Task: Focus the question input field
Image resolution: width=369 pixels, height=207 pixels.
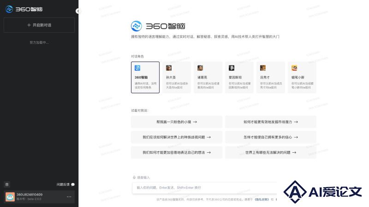Action: pyautogui.click(x=204, y=188)
